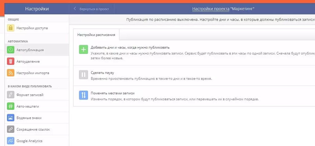Click the green plus add-schedule icon

(x=83, y=50)
